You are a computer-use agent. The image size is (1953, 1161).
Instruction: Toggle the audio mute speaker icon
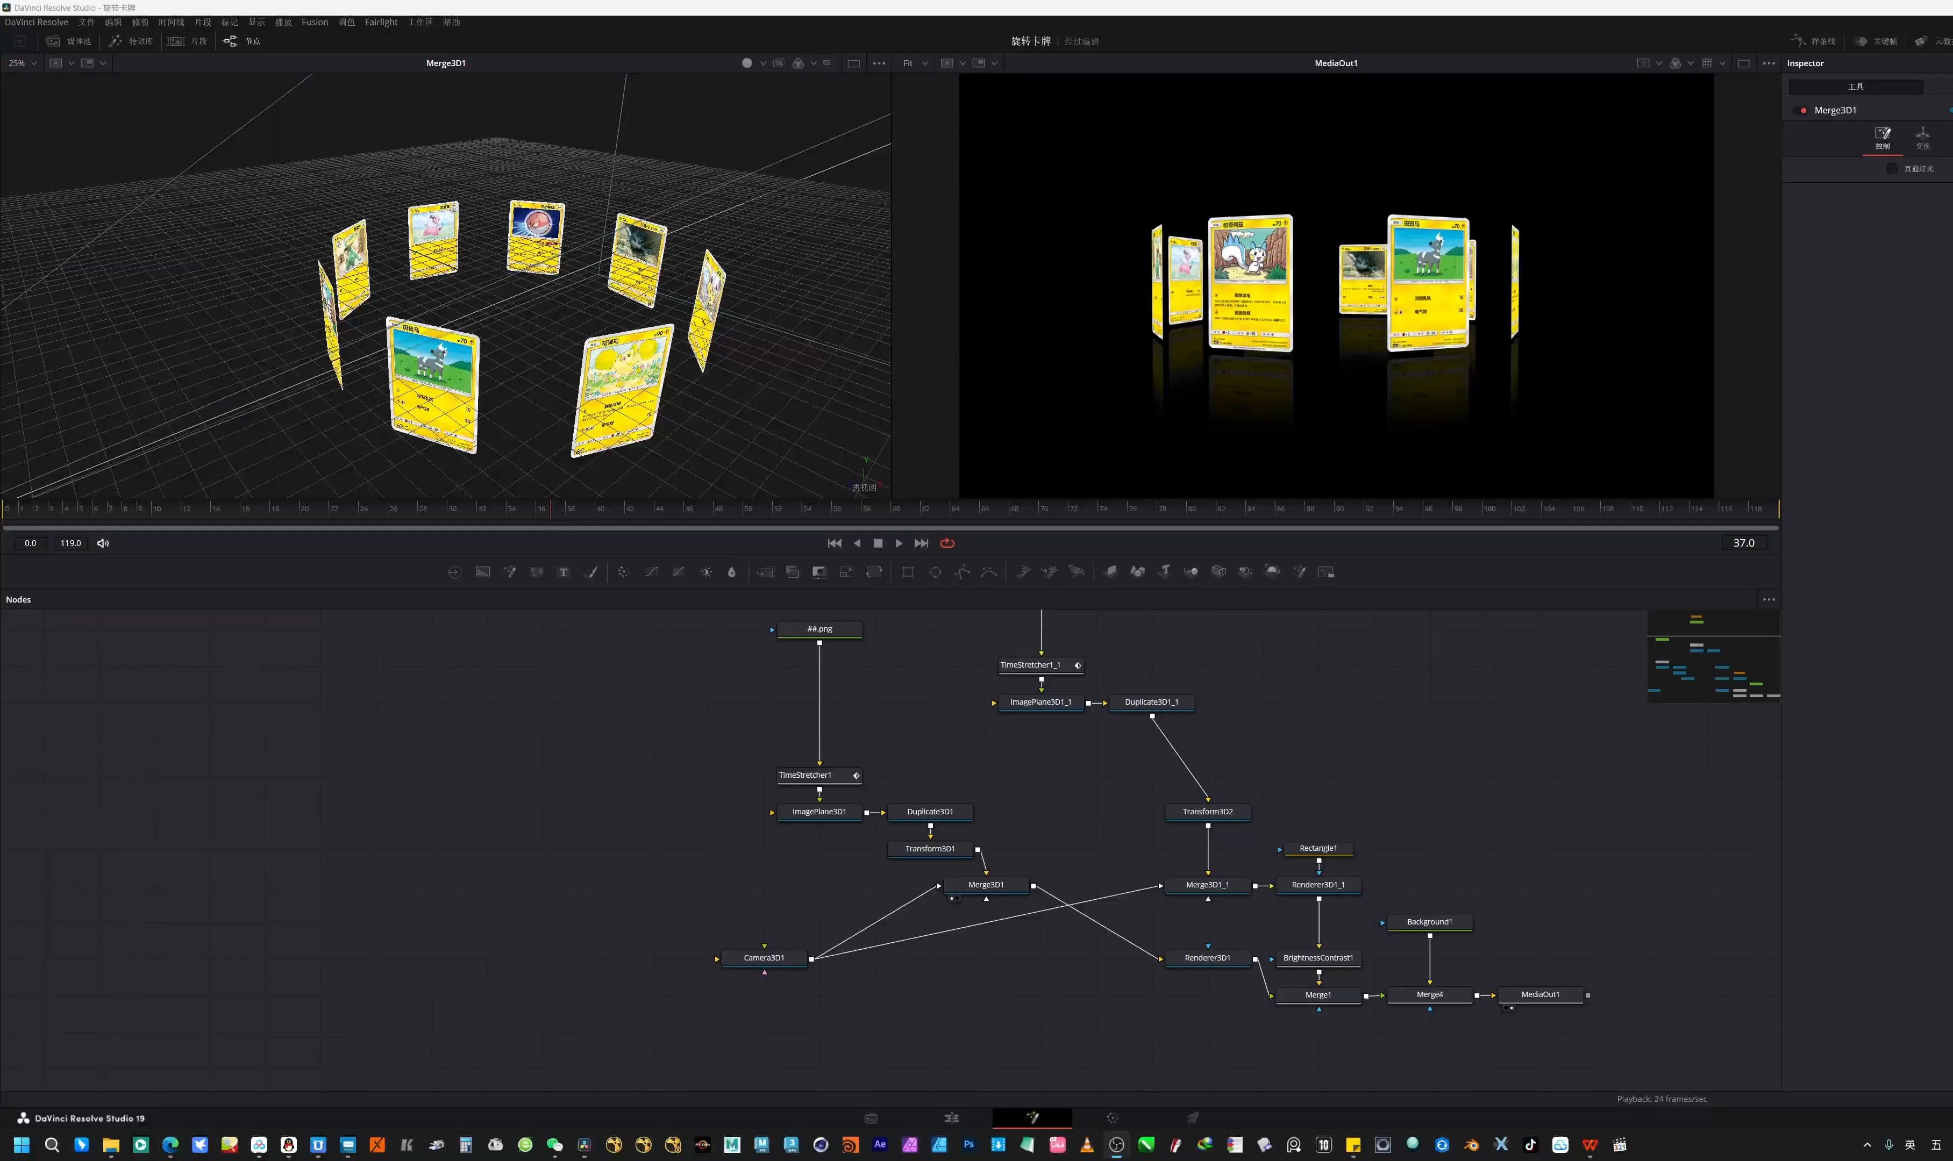[x=103, y=543]
